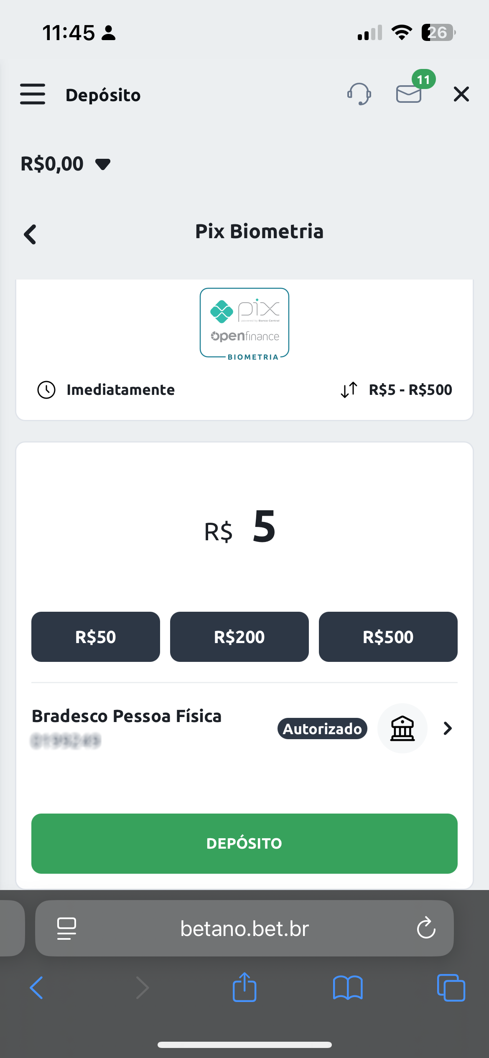Reload the betano.bet.br page
The height and width of the screenshot is (1058, 489).
[426, 928]
